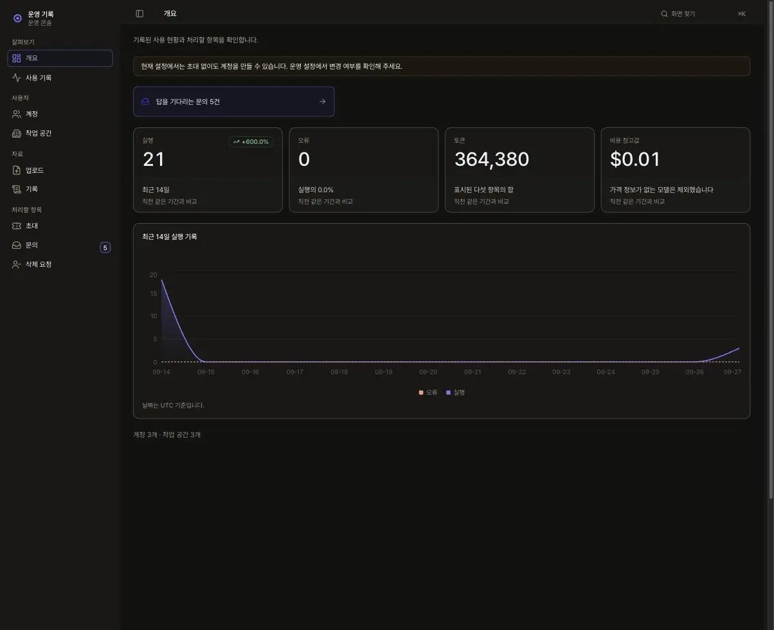Click the 사용 기록 activity icon
This screenshot has width=774, height=630.
click(x=17, y=78)
